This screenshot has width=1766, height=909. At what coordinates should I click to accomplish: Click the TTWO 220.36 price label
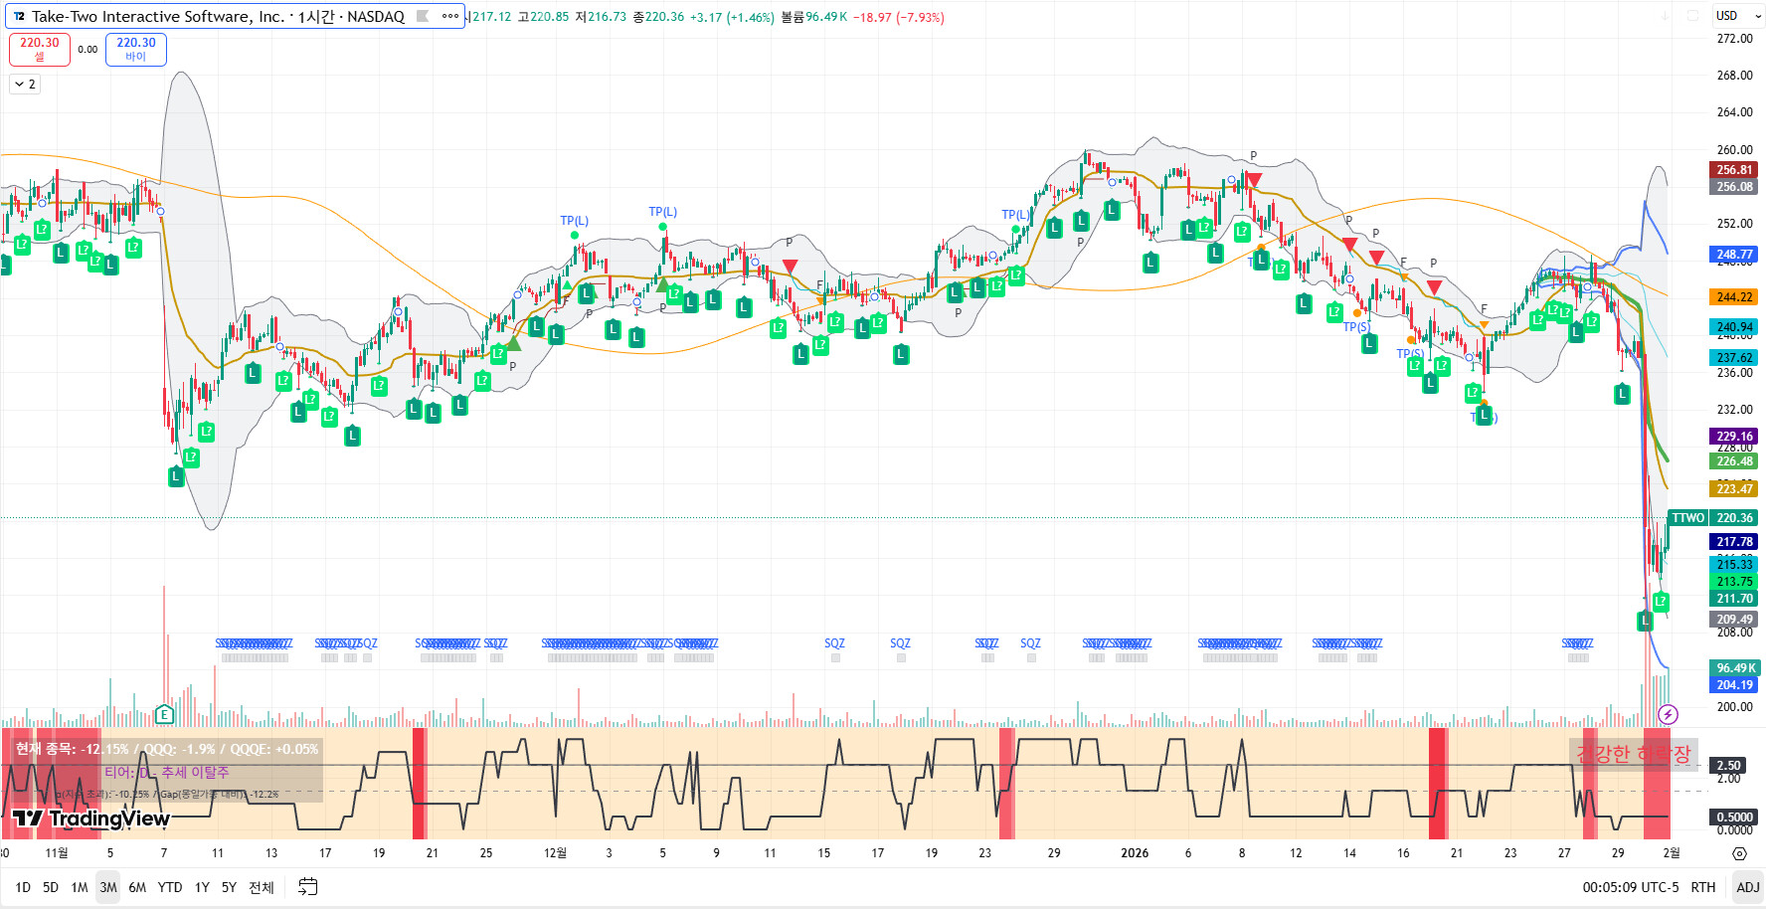pyautogui.click(x=1712, y=518)
